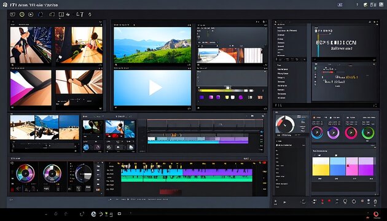Click the overlapping rectangles icon in the top toolbar

[x=52, y=15]
